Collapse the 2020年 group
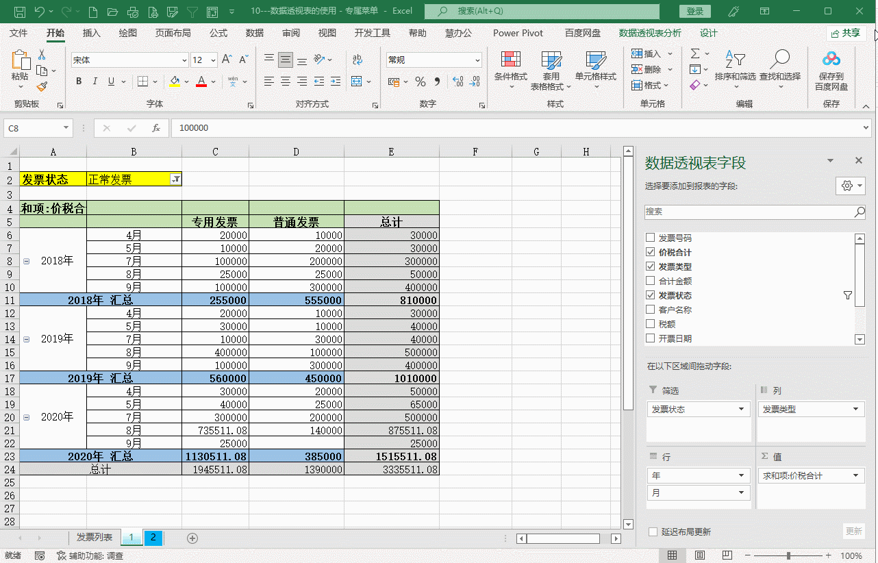The width and height of the screenshot is (878, 563). pyautogui.click(x=27, y=417)
